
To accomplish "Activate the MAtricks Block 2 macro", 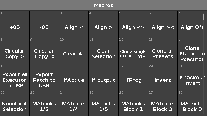I will tap(163, 103).
